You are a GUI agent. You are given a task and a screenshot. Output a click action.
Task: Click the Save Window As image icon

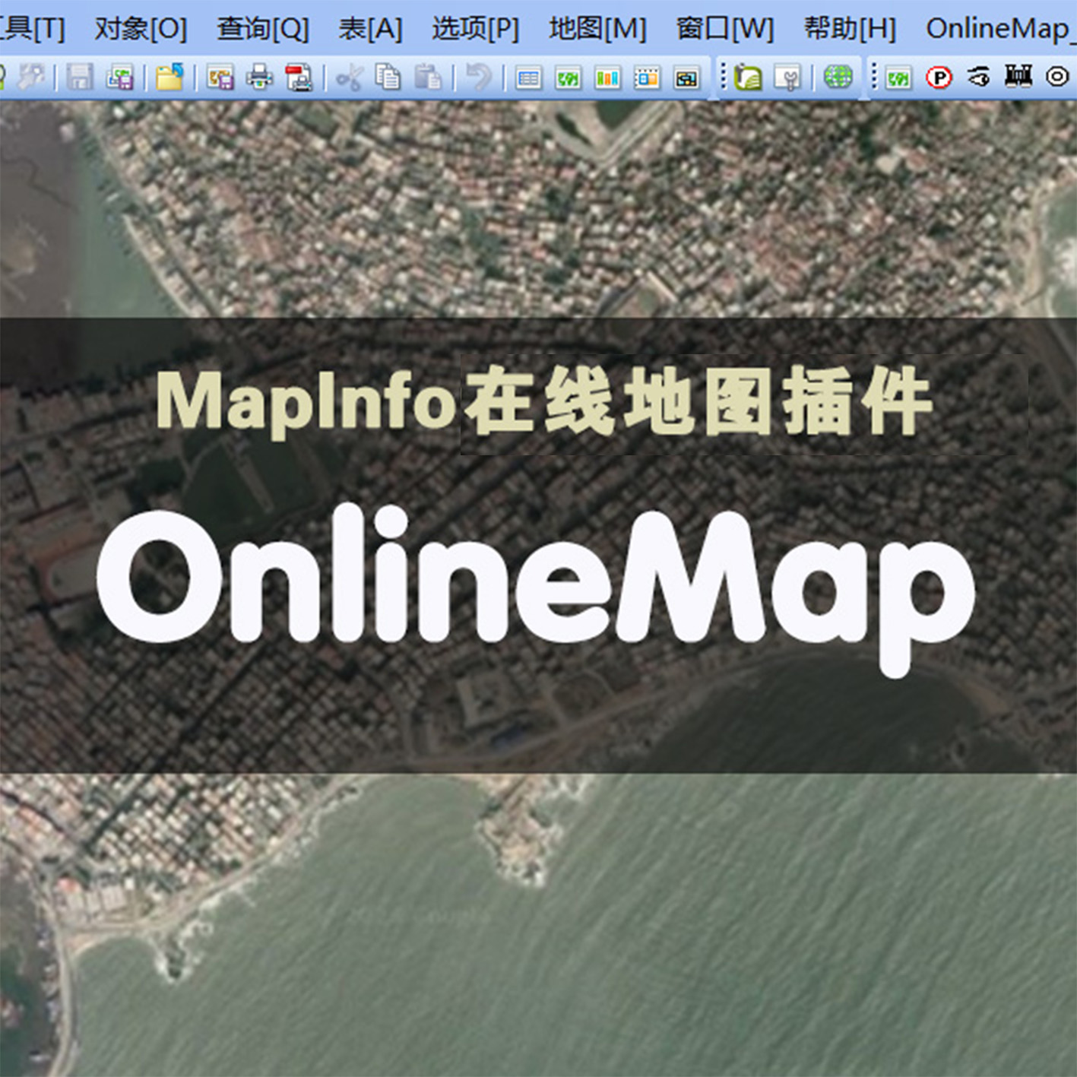220,78
